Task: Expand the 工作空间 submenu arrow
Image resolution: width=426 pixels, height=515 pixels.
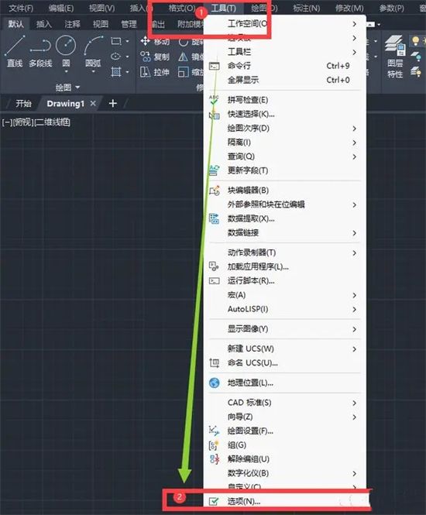Action: 355,24
